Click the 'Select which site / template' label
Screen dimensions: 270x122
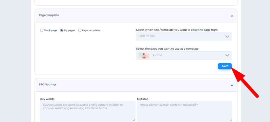point(177,30)
